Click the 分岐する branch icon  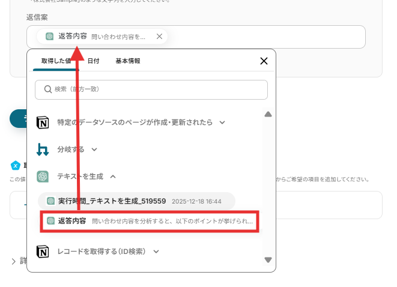coord(43,150)
